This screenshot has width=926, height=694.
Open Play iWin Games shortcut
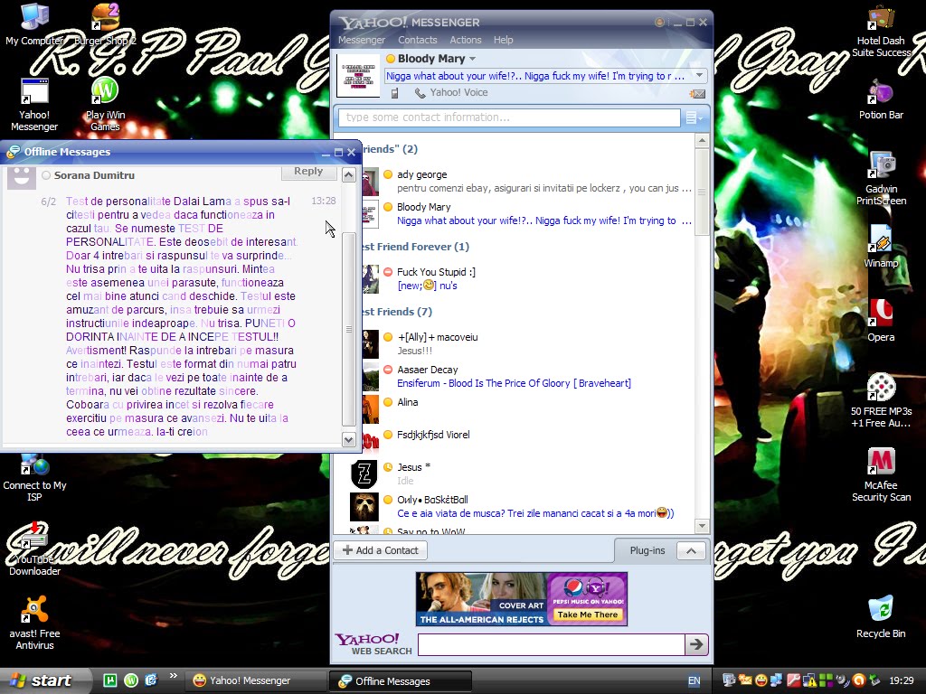[105, 105]
